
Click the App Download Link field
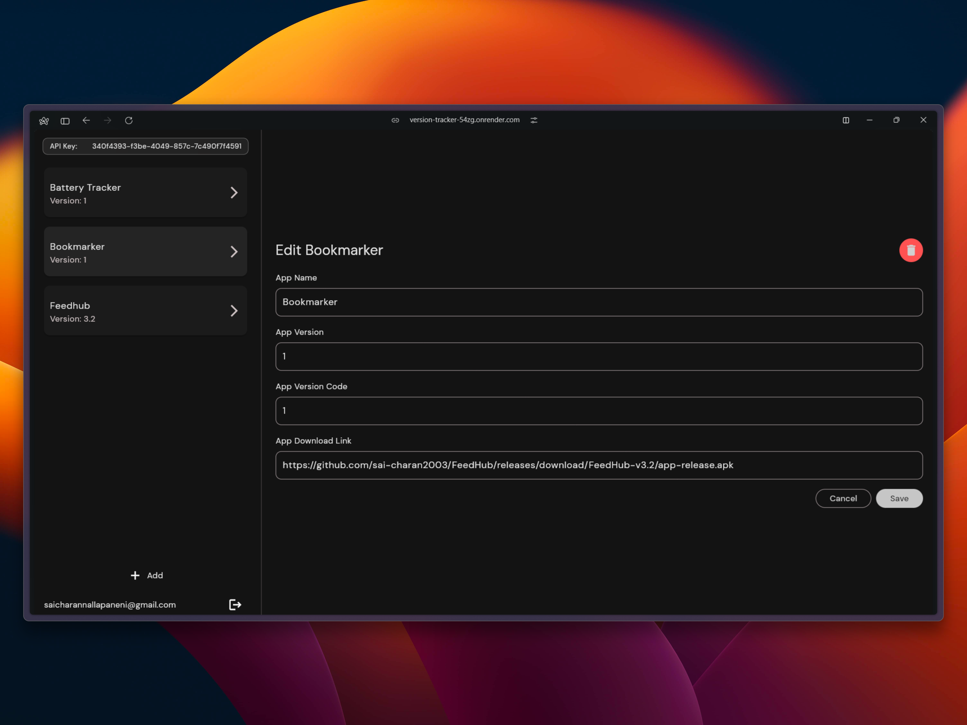tap(599, 465)
